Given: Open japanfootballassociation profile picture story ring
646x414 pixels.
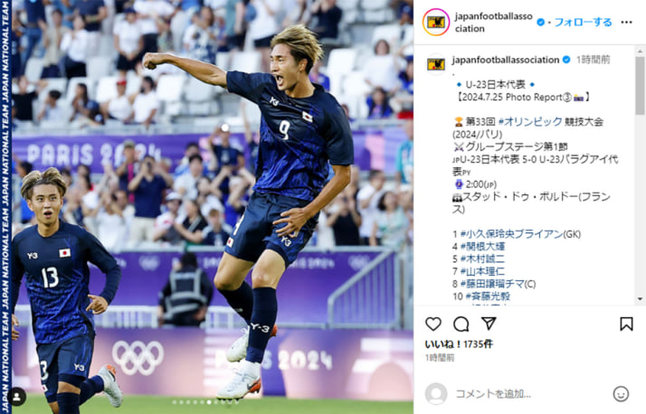Looking at the screenshot, I should (x=436, y=23).
